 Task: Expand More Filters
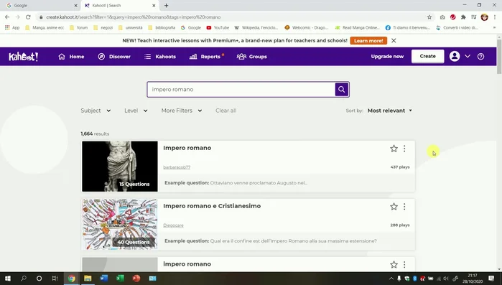click(182, 111)
